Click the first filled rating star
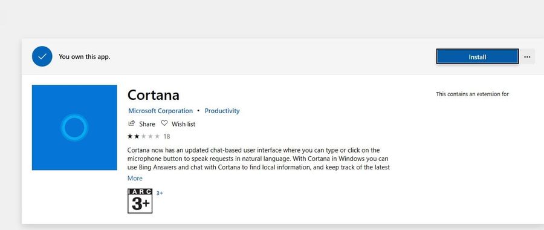Screen dimensions: 544x230 130,136
